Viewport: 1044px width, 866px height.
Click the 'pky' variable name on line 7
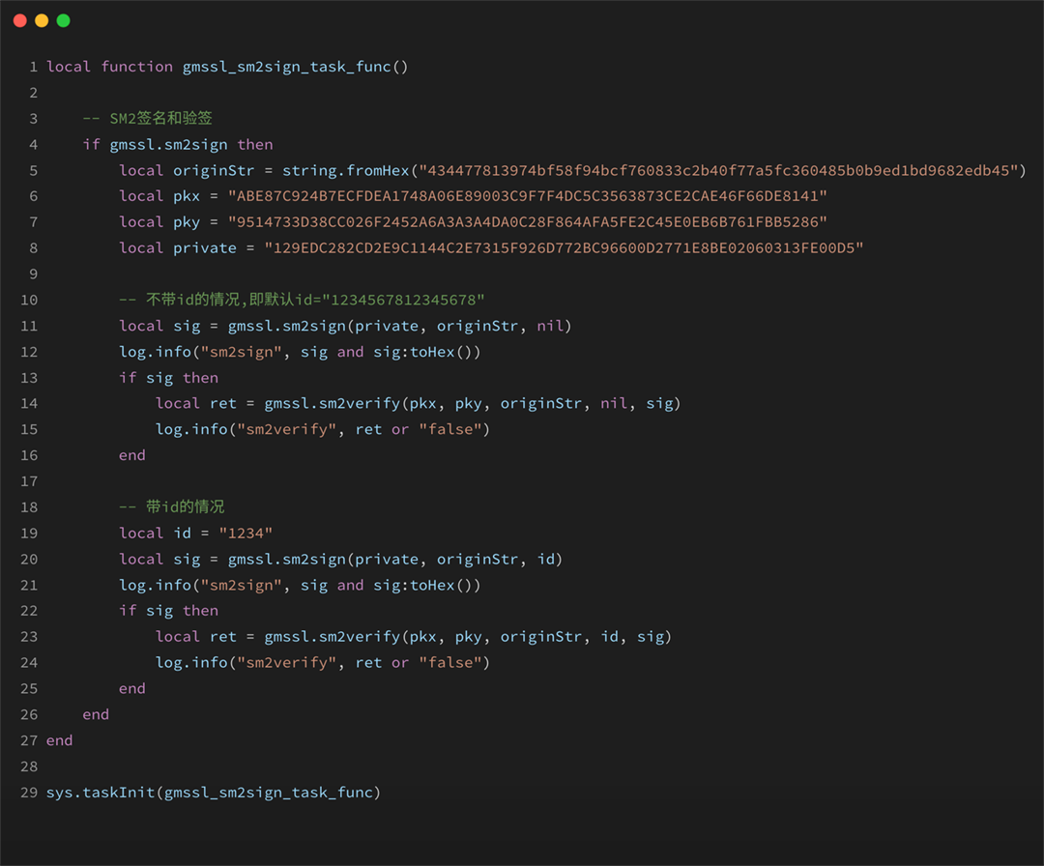[x=187, y=222]
